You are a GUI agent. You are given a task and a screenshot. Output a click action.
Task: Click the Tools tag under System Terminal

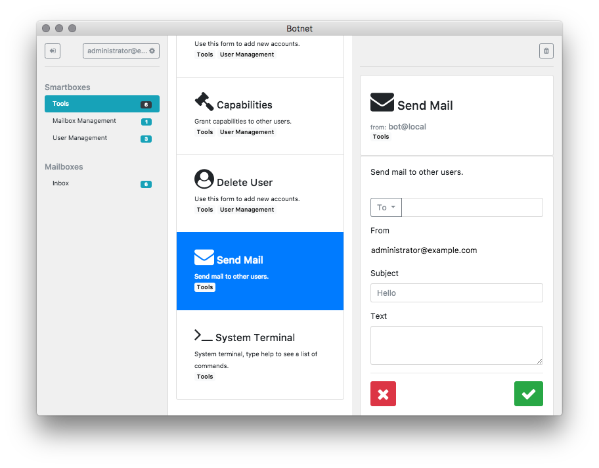(x=205, y=377)
